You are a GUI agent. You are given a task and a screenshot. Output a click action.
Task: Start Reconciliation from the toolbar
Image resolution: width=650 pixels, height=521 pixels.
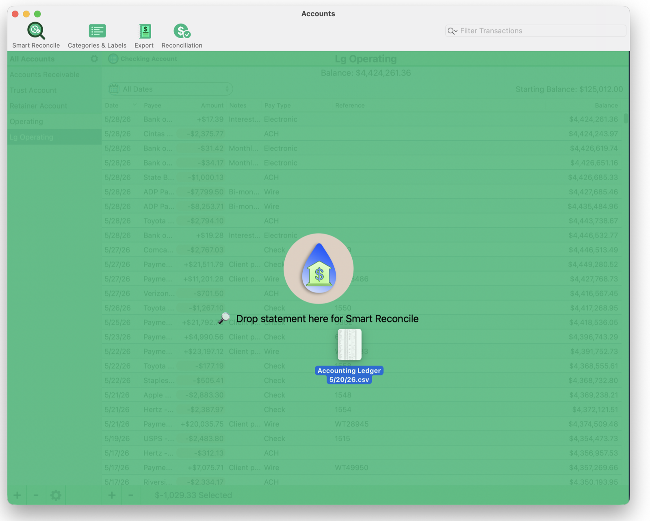coord(182,35)
